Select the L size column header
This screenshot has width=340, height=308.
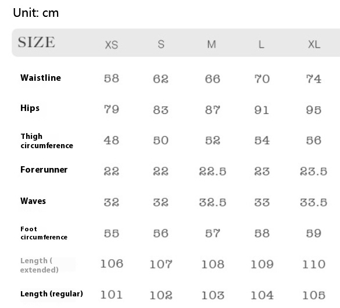[x=262, y=44]
